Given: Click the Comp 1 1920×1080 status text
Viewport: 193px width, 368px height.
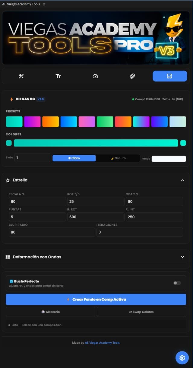Looking at the screenshot, I should 147,99.
